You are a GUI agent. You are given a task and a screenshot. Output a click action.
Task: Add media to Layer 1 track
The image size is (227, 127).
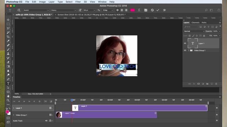tap(217, 108)
